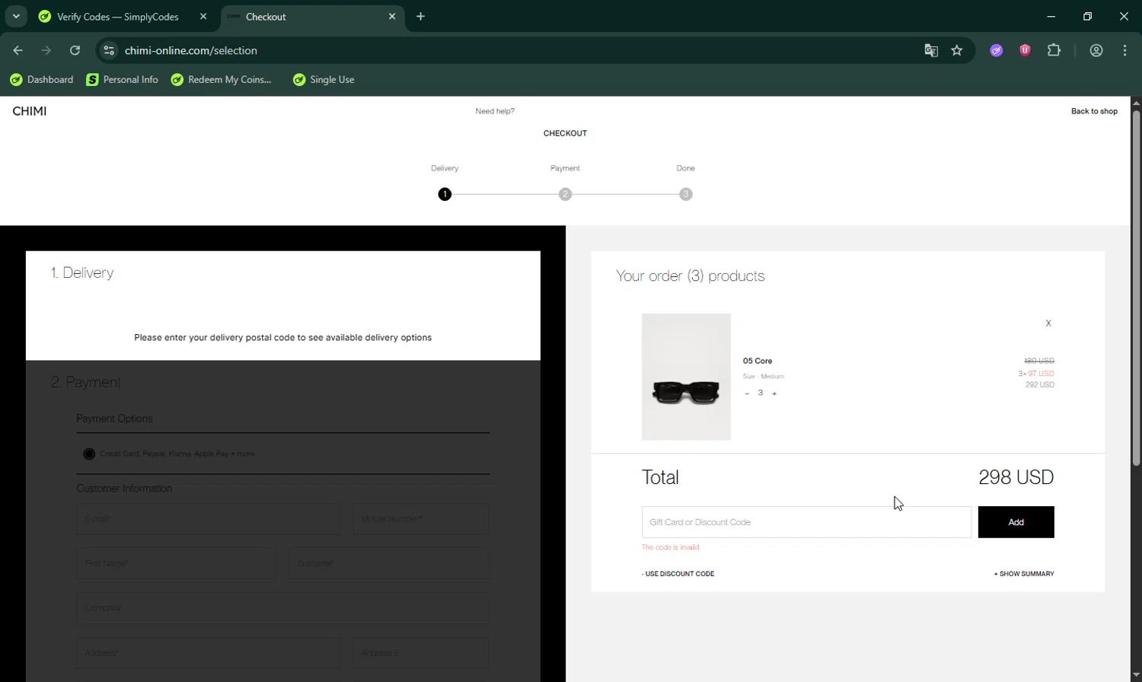Click the struck-through 180 USD price
The image size is (1142, 682).
(x=1039, y=361)
